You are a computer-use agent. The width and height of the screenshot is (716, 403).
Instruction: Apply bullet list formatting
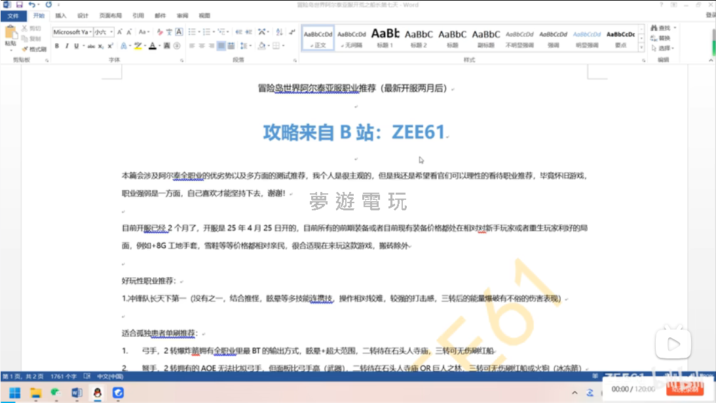[x=192, y=31]
